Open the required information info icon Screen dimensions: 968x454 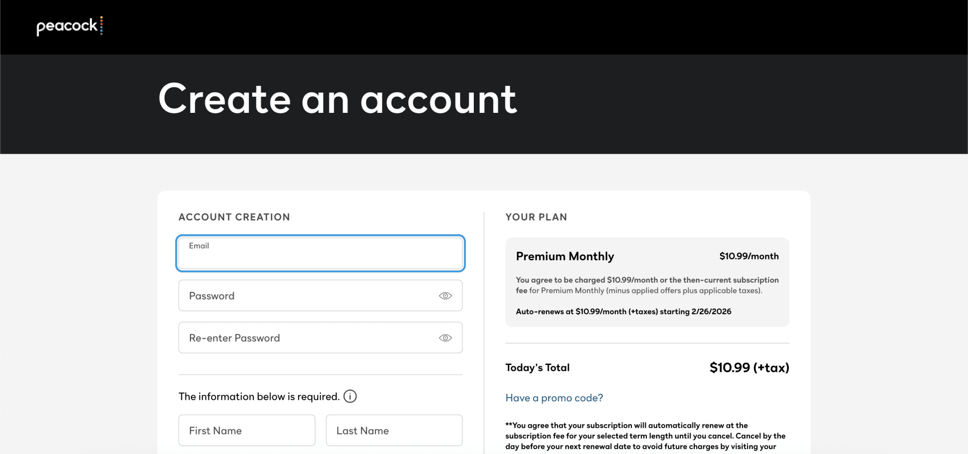pos(350,397)
